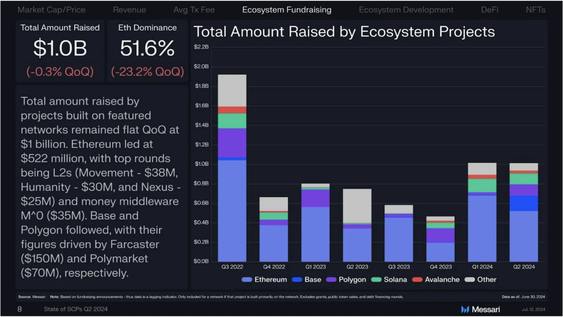563x317 pixels.
Task: Switch to the DeFi tab
Action: click(x=490, y=9)
